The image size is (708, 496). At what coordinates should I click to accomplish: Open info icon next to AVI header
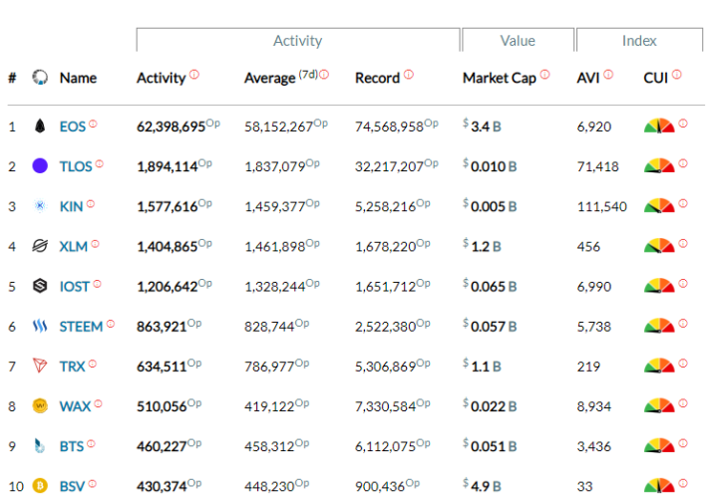coord(608,74)
